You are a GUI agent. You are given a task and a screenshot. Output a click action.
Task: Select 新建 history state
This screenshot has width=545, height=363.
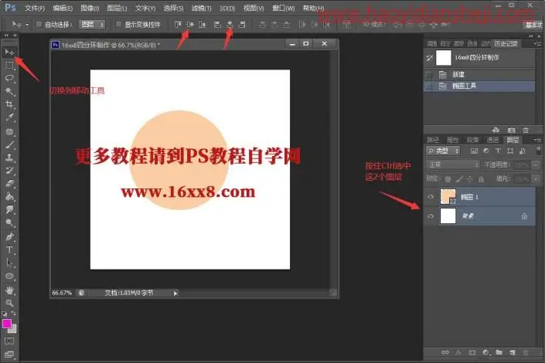(x=479, y=74)
